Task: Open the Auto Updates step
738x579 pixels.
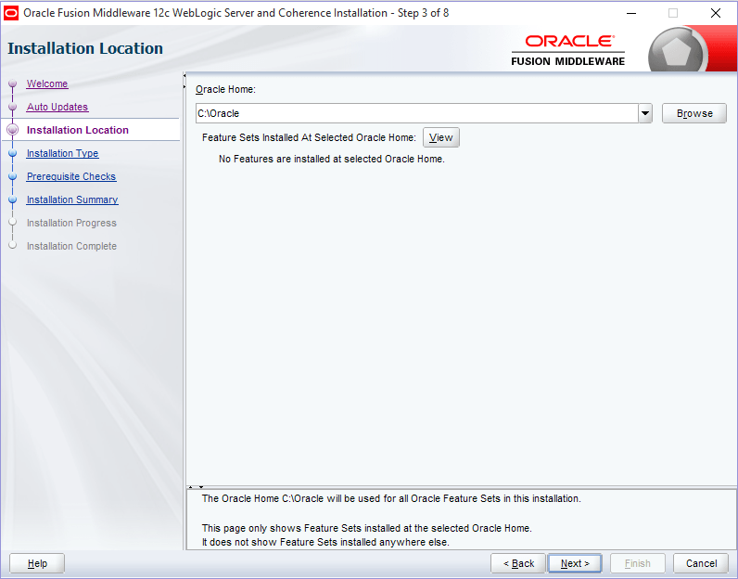Action: (57, 108)
